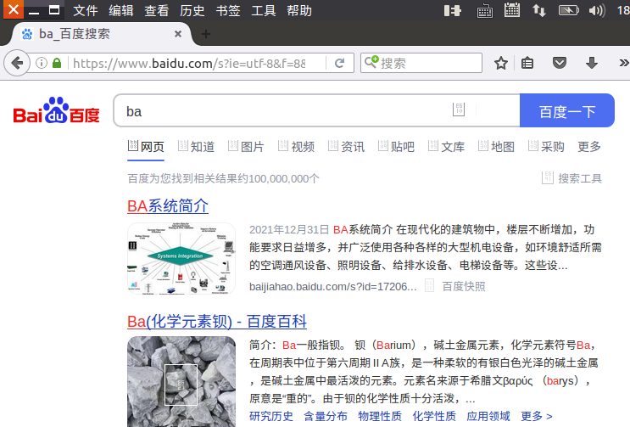The image size is (630, 427).
Task: Save the page to Pocket with its icon
Action: coord(560,63)
